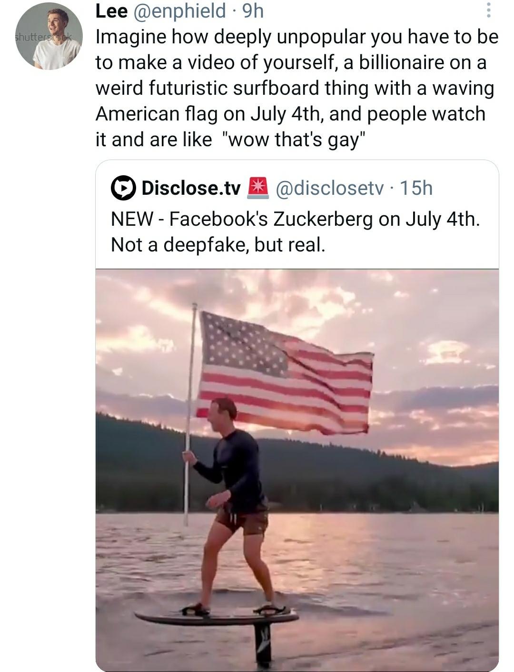Click the "Not a deepfake, but real." line
Screen dimensions: 514x672
(218, 244)
